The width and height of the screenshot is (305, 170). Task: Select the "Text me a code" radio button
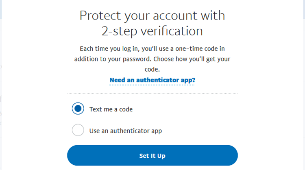coord(78,109)
